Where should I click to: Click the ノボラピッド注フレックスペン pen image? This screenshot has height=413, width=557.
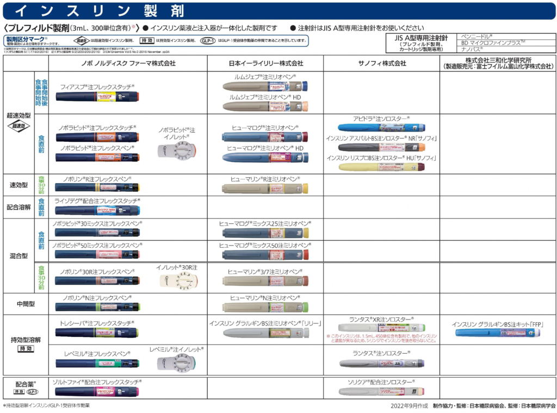tap(97, 157)
